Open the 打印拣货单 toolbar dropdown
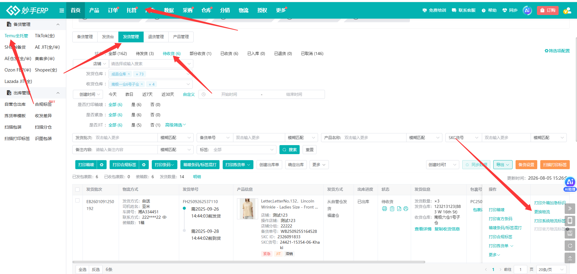The width and height of the screenshot is (577, 274). pyautogui.click(x=238, y=165)
